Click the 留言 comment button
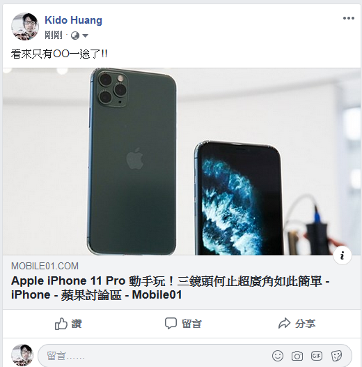 183,324
